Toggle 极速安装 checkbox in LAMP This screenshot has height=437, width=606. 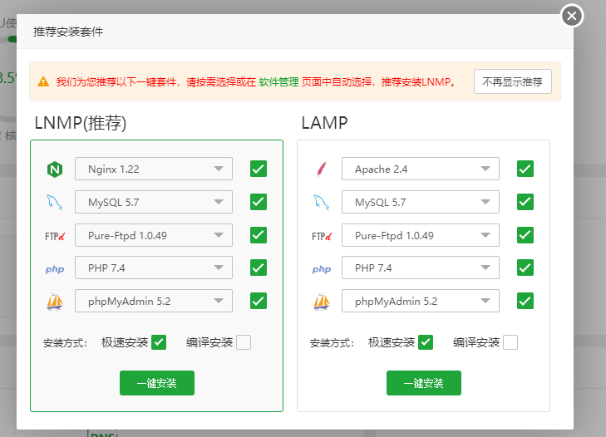[x=426, y=342]
